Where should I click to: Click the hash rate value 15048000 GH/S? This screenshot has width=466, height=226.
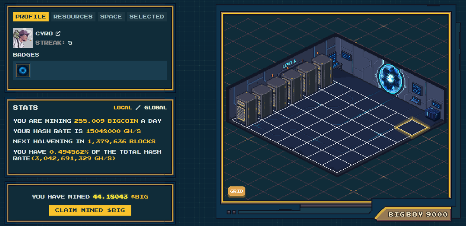[113, 131]
